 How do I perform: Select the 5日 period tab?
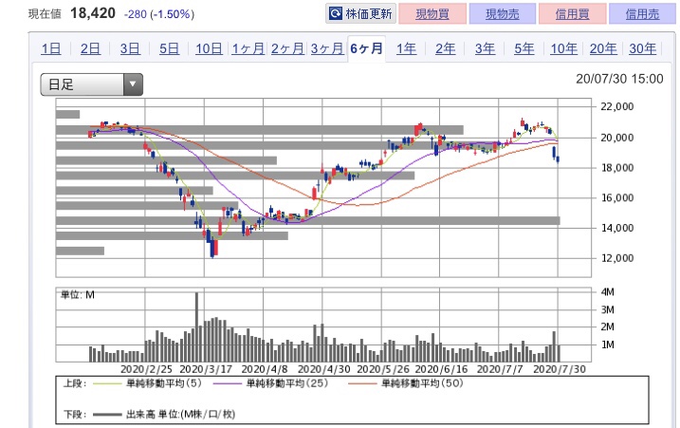[169, 48]
